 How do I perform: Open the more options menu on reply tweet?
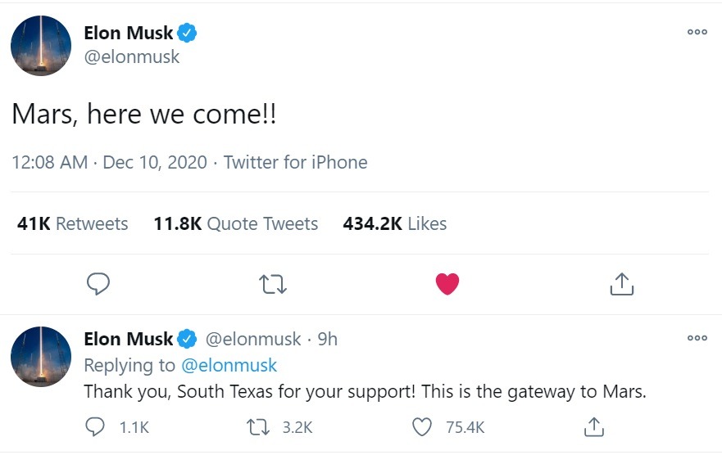click(697, 338)
